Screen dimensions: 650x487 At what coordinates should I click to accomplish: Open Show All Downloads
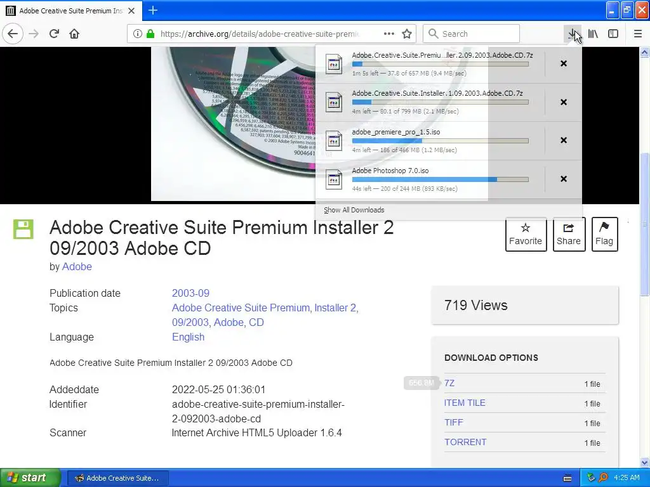click(x=354, y=210)
